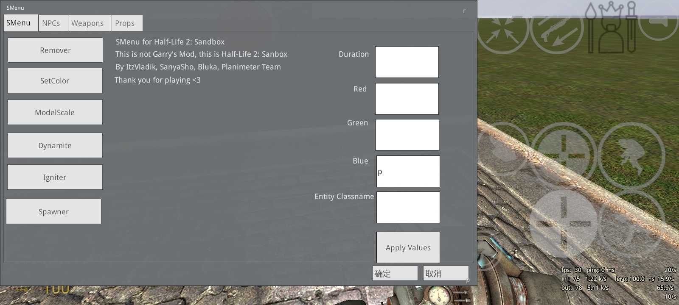Select the SetColor tool button

pyautogui.click(x=55, y=80)
